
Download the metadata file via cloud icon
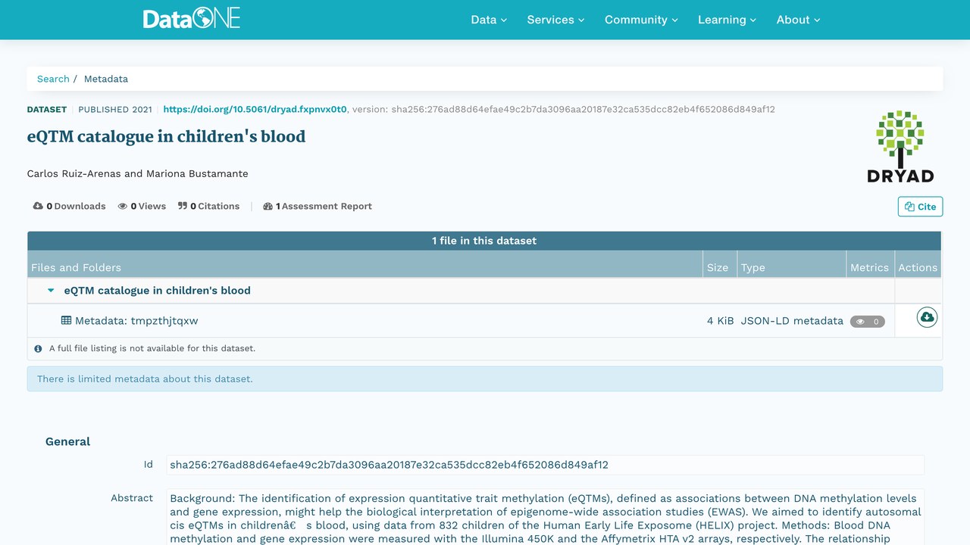927,317
